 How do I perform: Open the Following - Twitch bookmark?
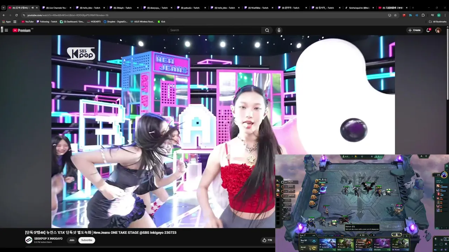pos(47,22)
